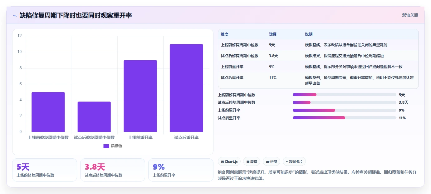Click the pulse icon beside the card title
This screenshot has width=431, height=194.
coord(15,16)
